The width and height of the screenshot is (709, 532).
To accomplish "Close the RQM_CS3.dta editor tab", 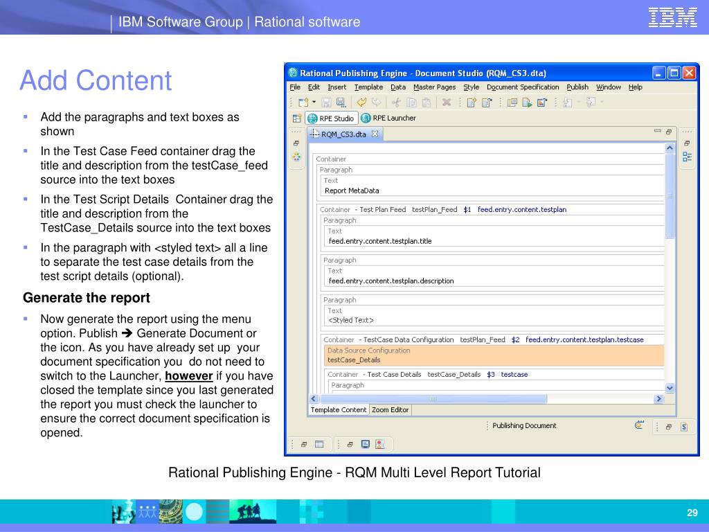I will coord(375,134).
